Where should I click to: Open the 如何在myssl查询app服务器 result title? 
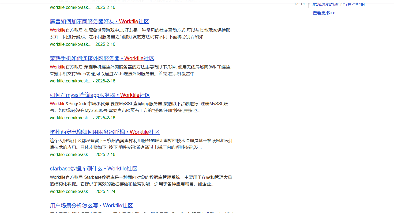point(100,95)
